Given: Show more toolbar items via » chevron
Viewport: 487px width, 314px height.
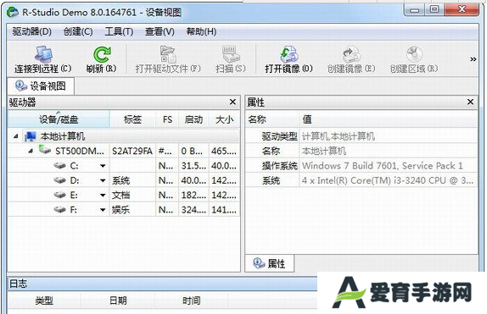Looking at the screenshot, I should point(473,59).
